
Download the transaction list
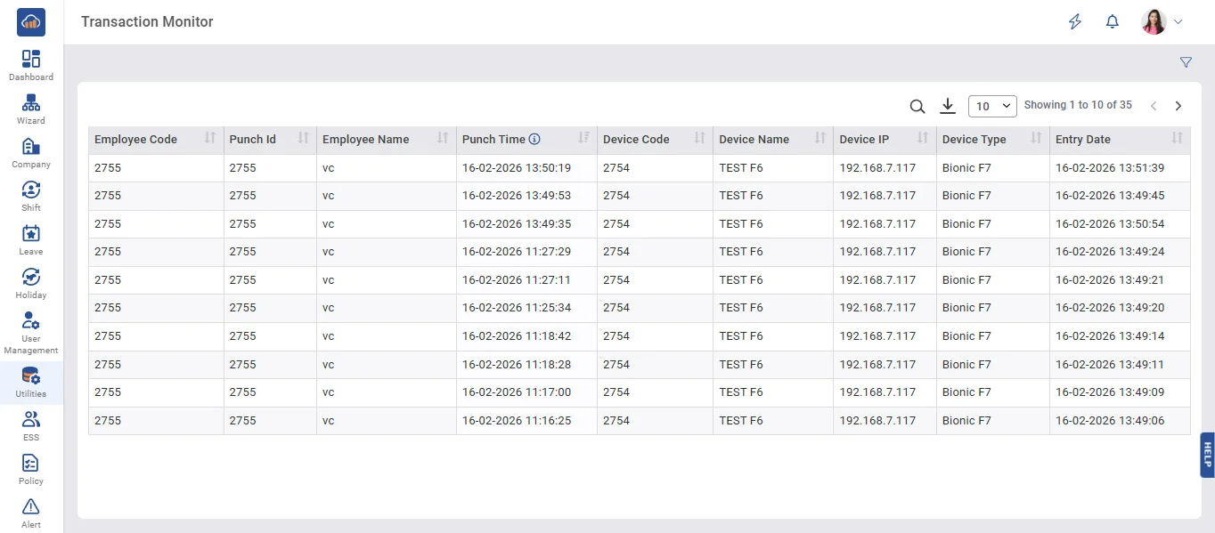(x=948, y=107)
